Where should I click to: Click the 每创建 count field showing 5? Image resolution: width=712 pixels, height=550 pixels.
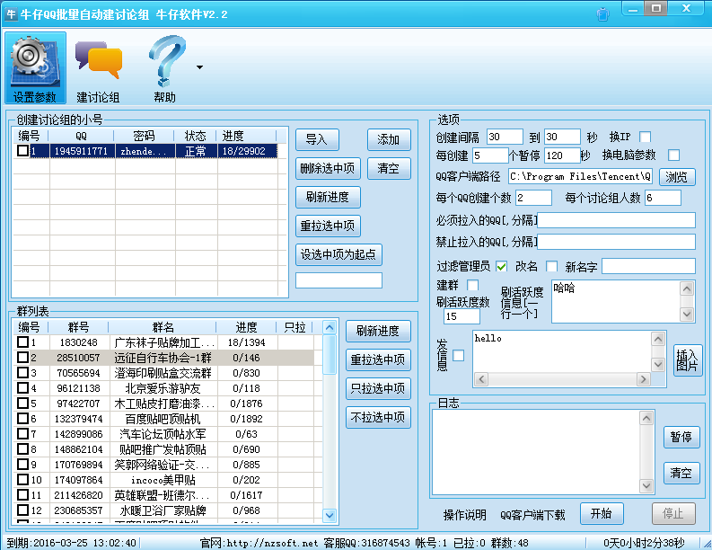[490, 155]
